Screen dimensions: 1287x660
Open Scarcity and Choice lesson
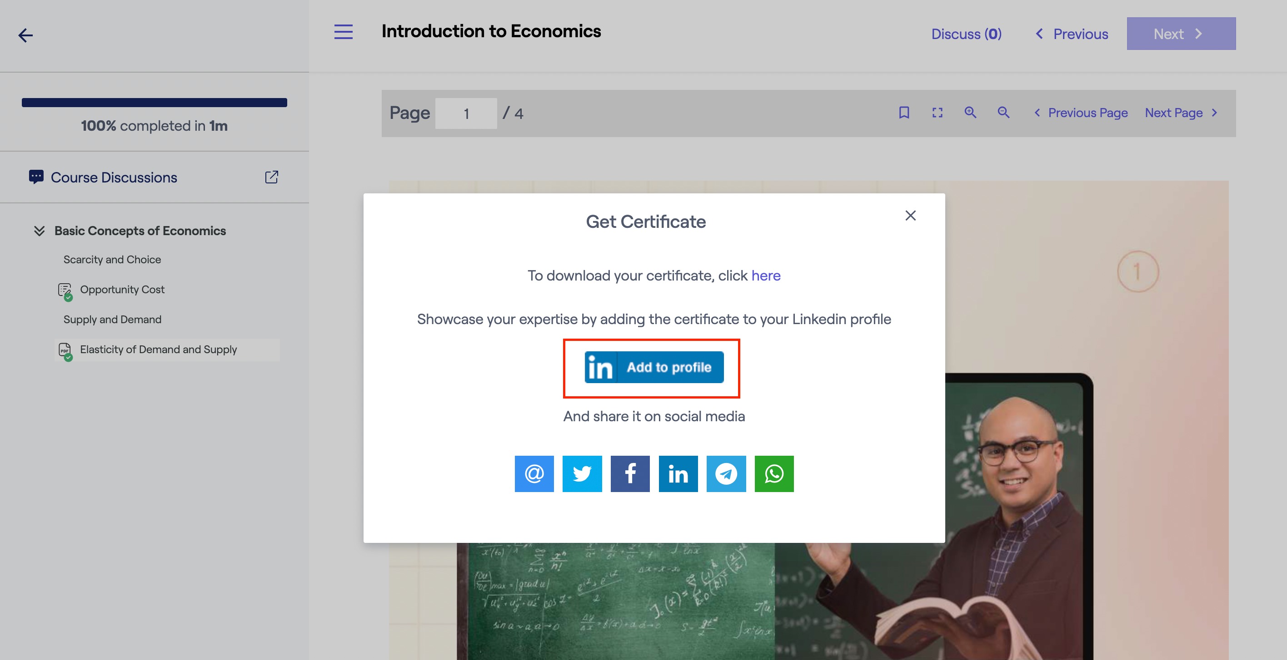coord(112,259)
